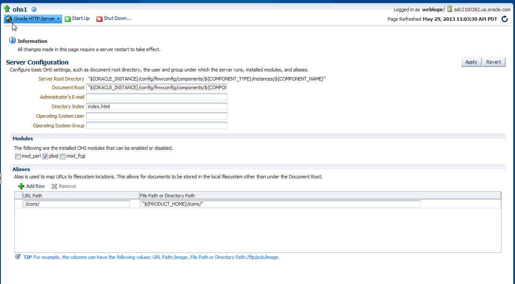Click the Modules section header
515x284 pixels.
pyautogui.click(x=23, y=139)
